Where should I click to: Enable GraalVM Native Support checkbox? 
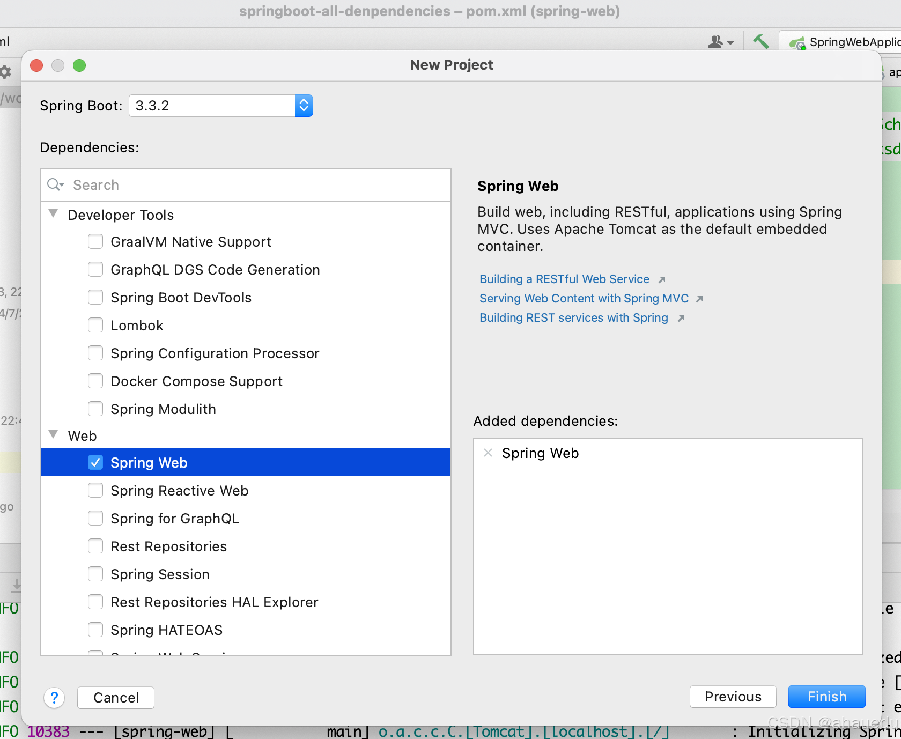[95, 241]
